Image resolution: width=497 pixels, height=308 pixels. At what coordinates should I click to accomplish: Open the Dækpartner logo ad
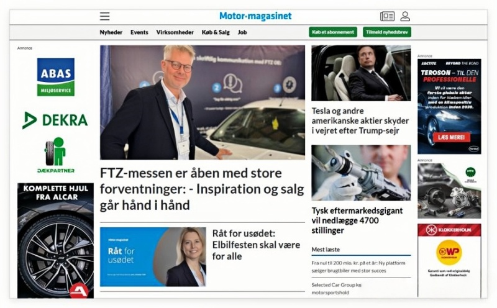[56, 155]
